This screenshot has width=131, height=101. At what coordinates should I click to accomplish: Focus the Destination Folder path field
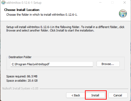click(52, 64)
